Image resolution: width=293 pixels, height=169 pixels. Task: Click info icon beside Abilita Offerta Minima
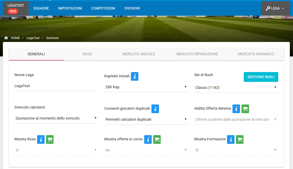[236, 109]
